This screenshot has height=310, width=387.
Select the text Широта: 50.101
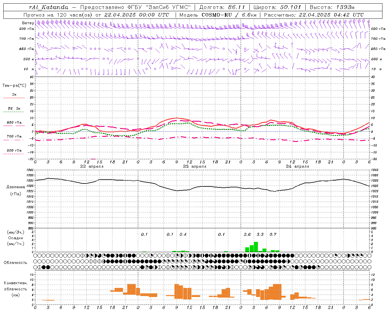tap(277, 7)
